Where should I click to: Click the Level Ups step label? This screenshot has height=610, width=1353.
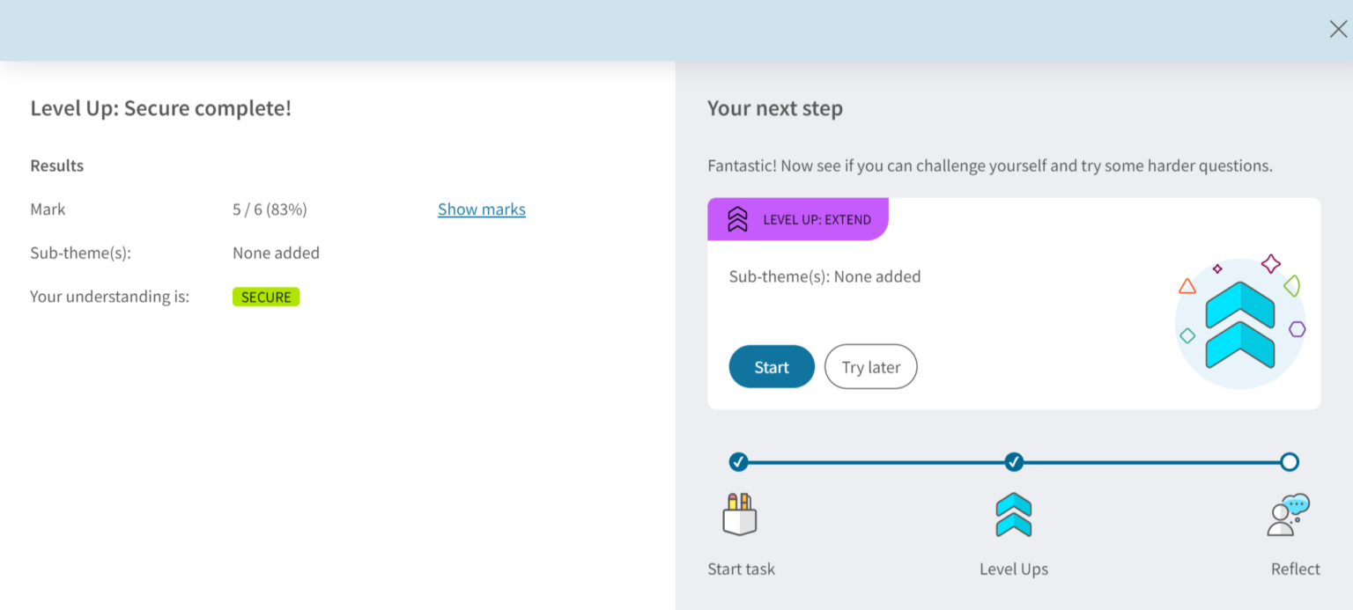point(1014,569)
